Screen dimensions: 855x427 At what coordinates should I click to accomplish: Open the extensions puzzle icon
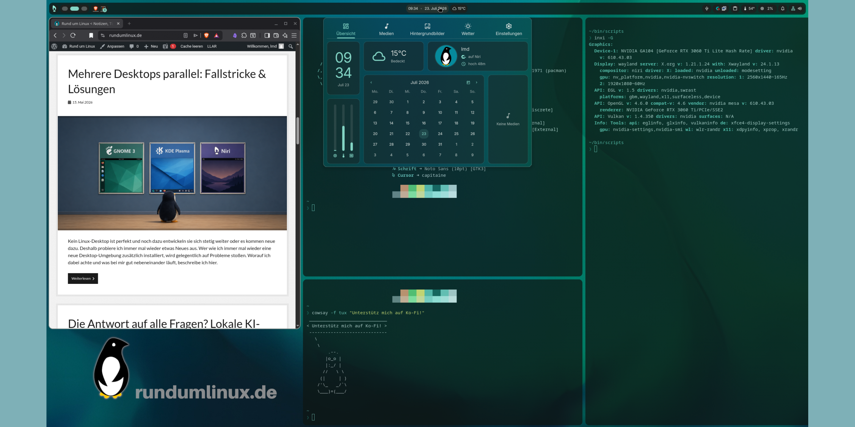coord(244,35)
